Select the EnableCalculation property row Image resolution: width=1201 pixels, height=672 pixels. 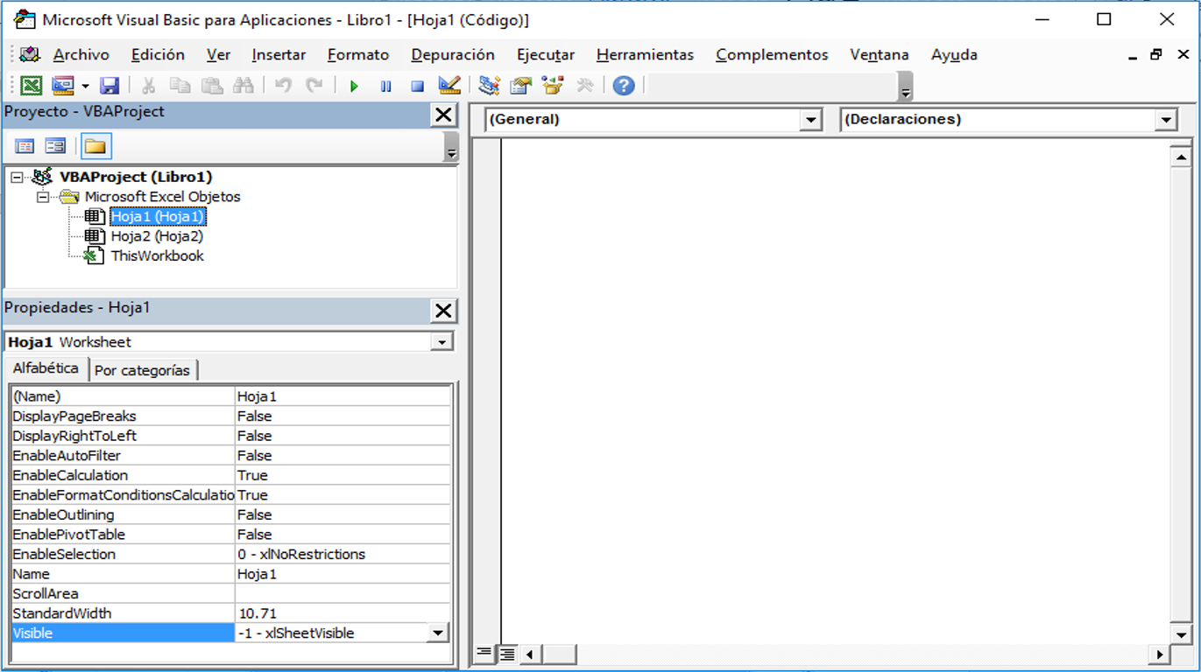230,475
